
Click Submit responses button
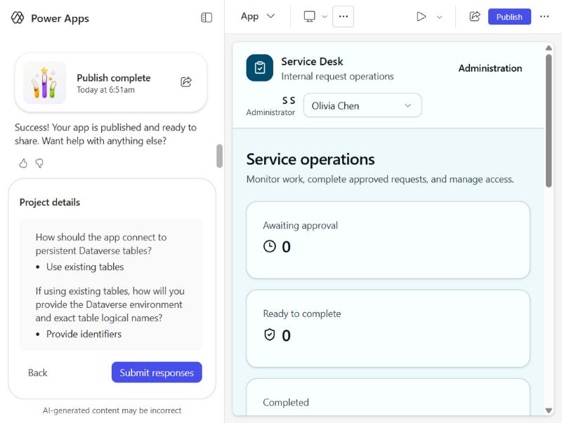pos(157,372)
